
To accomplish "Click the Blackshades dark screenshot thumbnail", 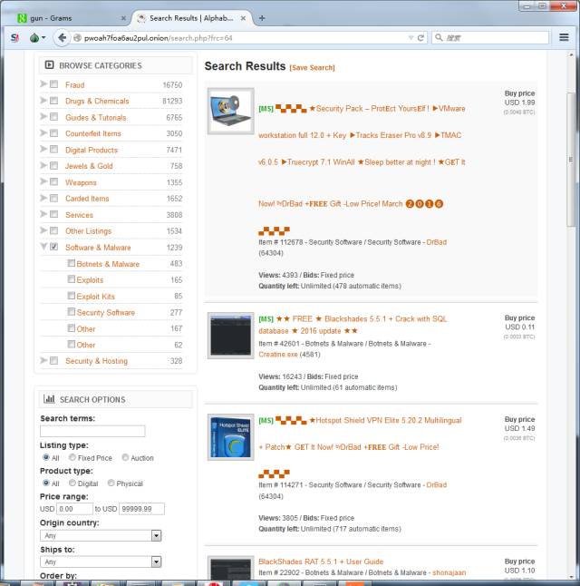I will 231,336.
